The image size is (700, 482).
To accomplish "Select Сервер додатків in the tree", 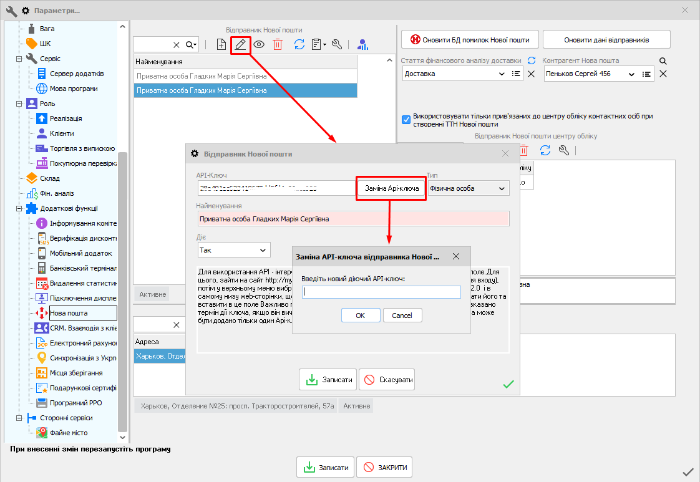I will [76, 74].
